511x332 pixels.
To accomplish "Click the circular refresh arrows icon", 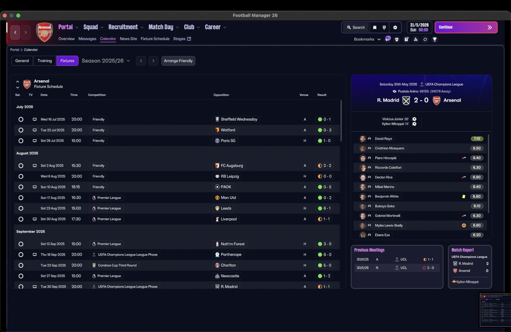I will point(425,39).
